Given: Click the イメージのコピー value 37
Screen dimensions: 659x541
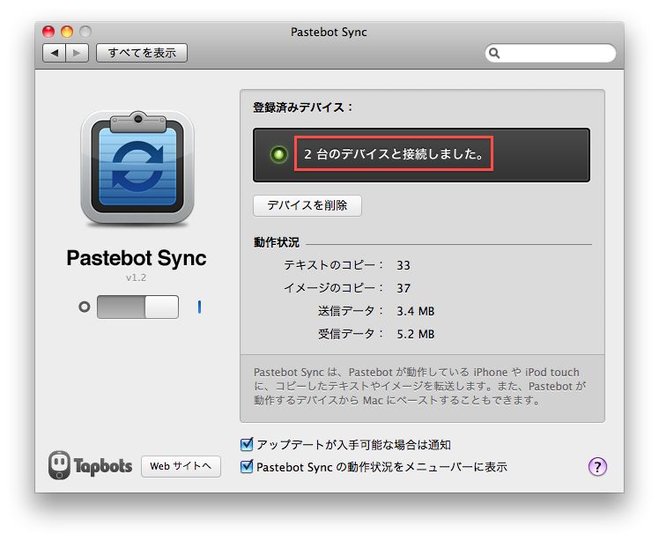Looking at the screenshot, I should (x=403, y=288).
